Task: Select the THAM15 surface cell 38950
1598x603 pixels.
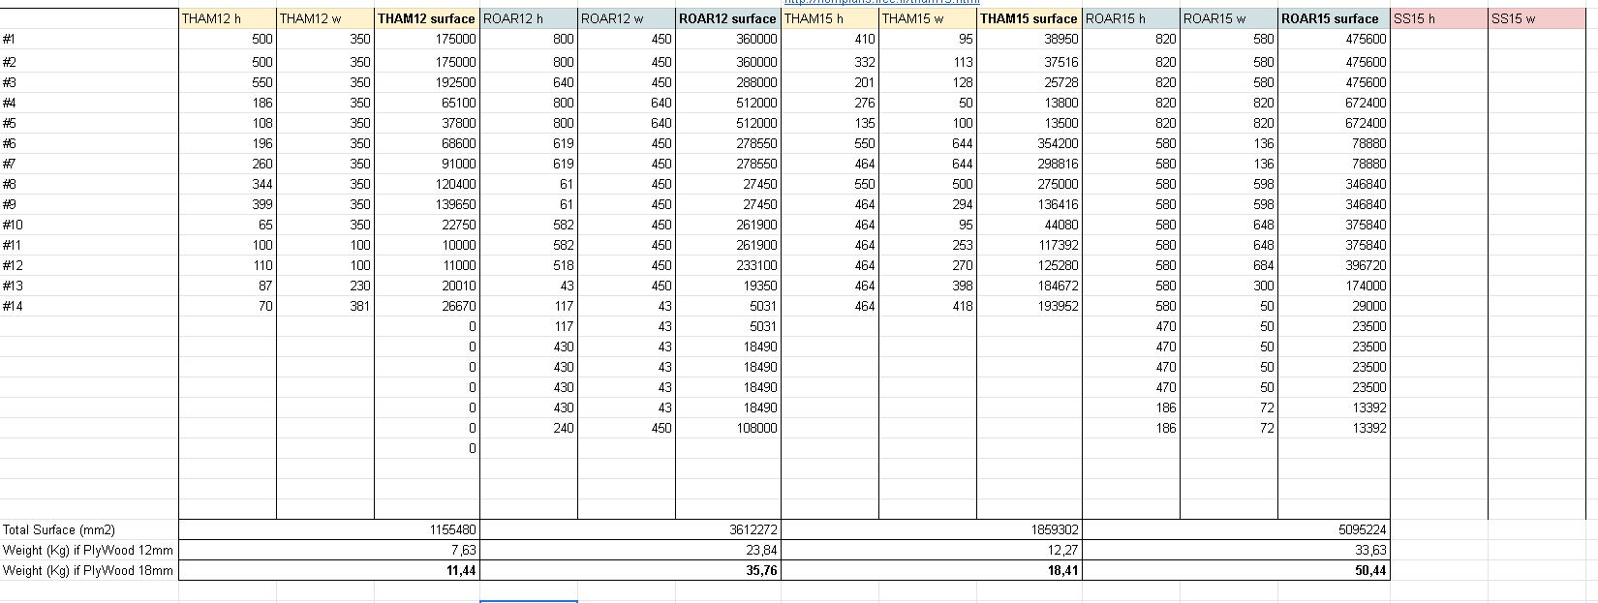Action: coord(1029,40)
